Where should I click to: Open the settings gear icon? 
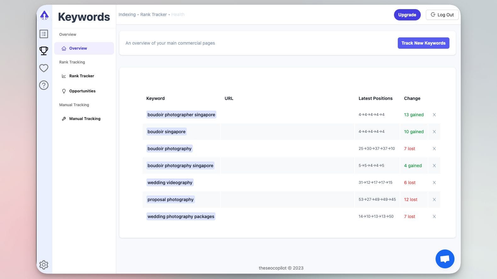tap(44, 265)
